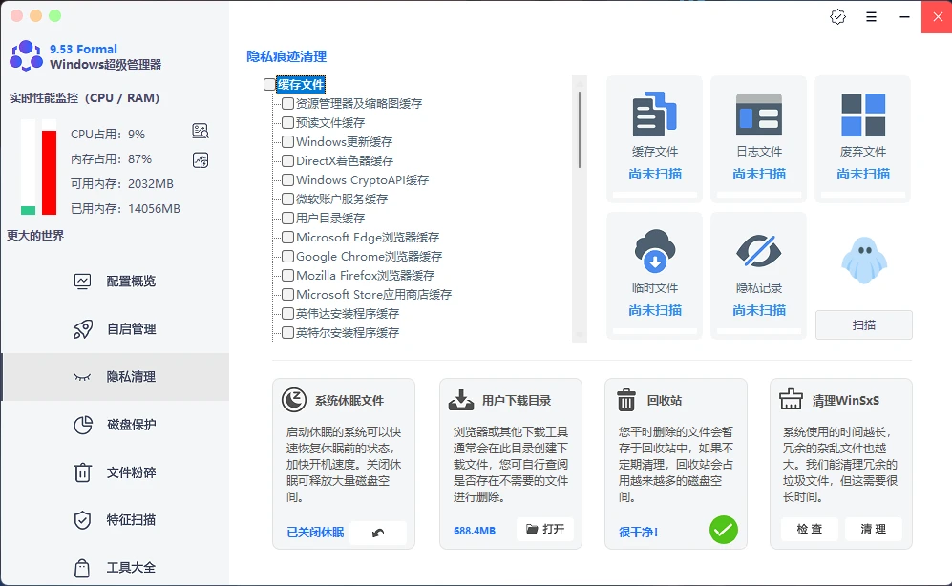This screenshot has width=952, height=586.
Task: Click the 缓存文件 cache files icon
Action: coord(653,114)
